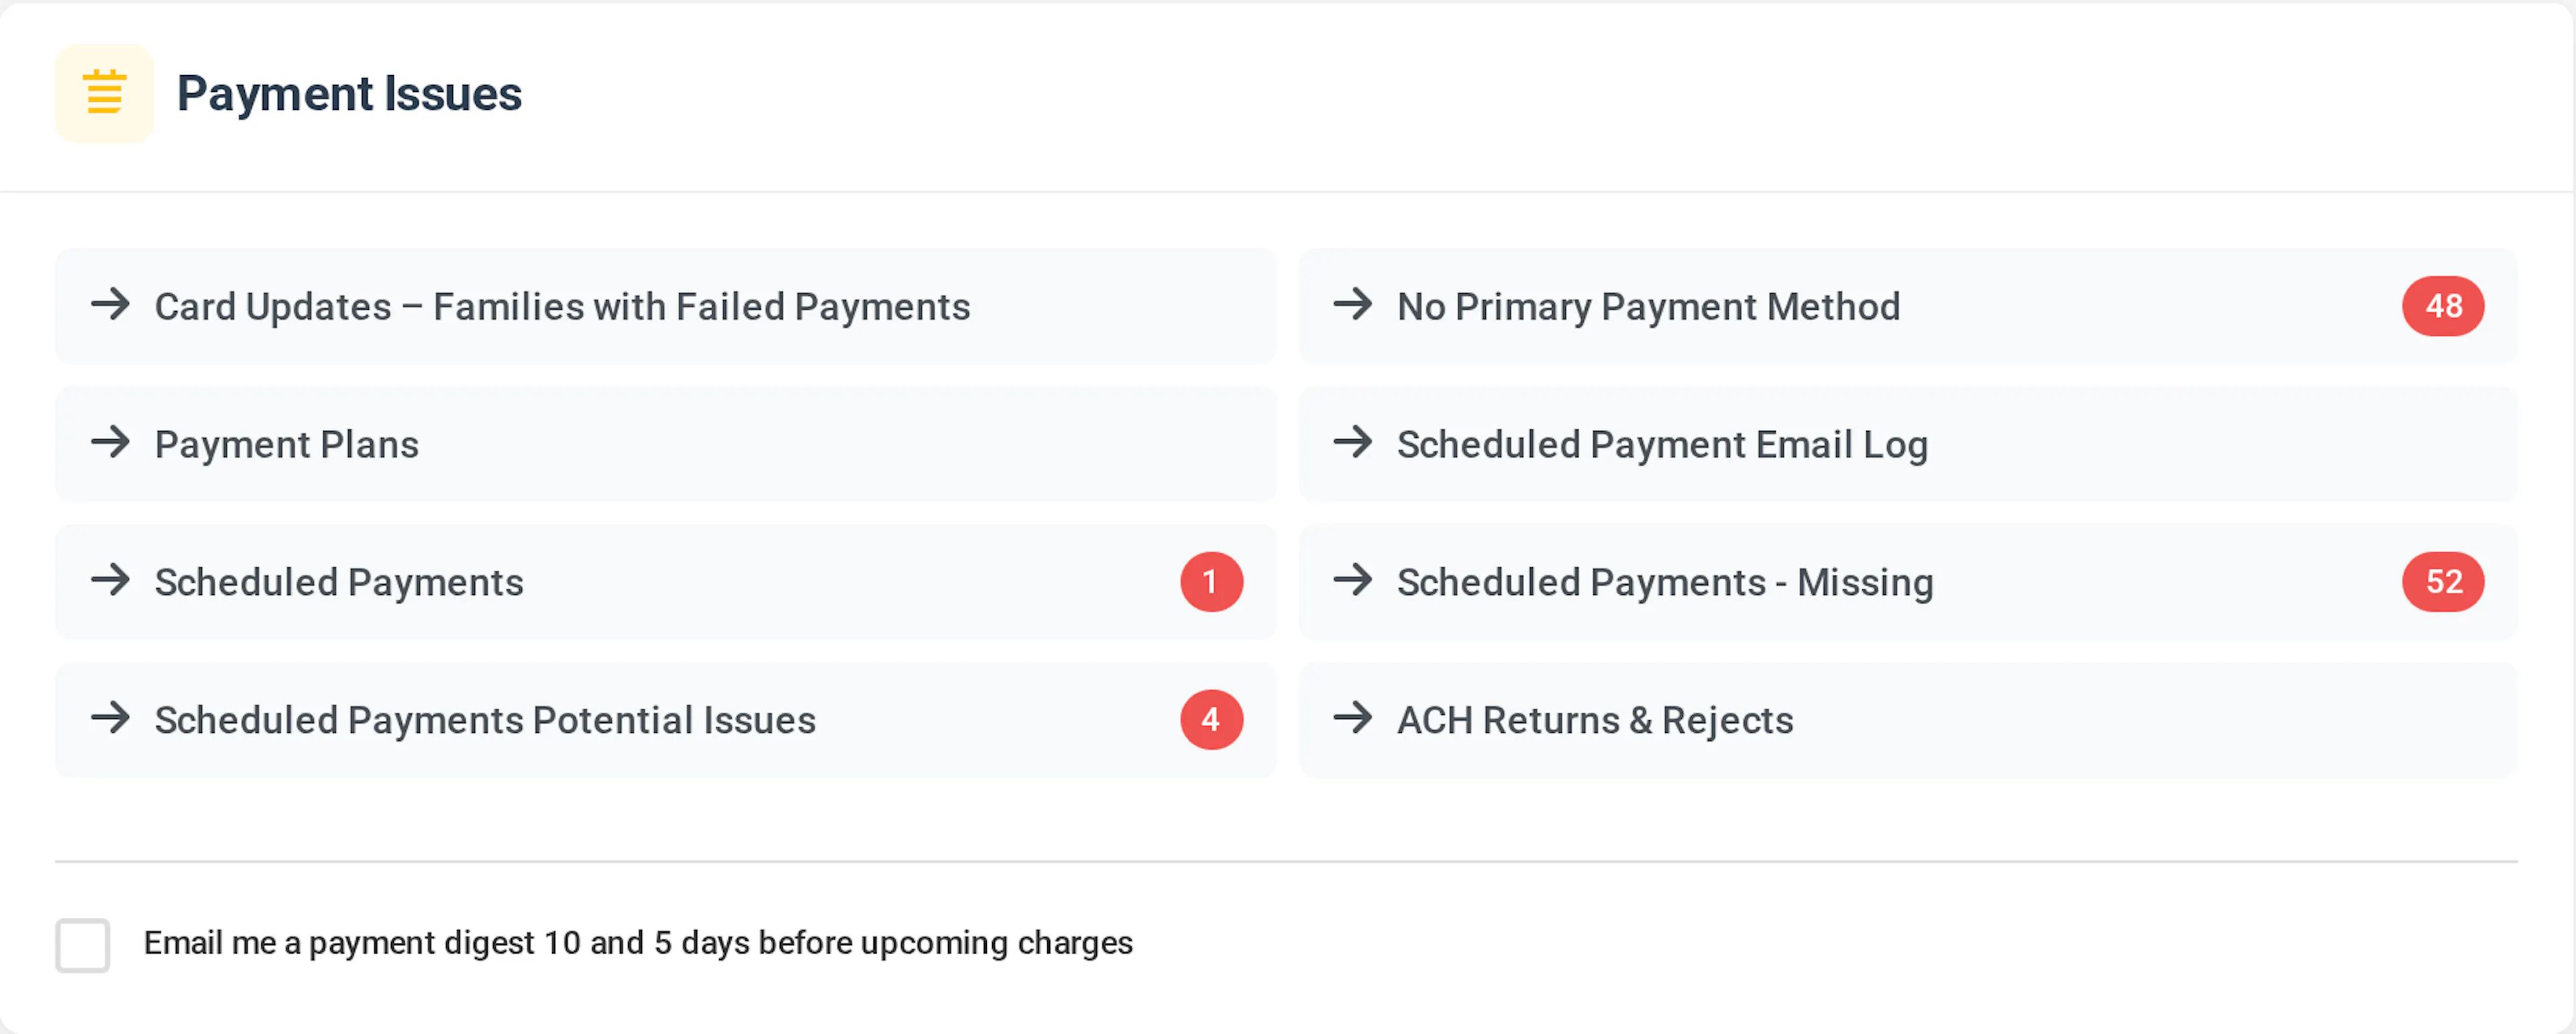Go to Scheduled Payments report
Viewport: 2576px width, 1034px height.
[665, 582]
